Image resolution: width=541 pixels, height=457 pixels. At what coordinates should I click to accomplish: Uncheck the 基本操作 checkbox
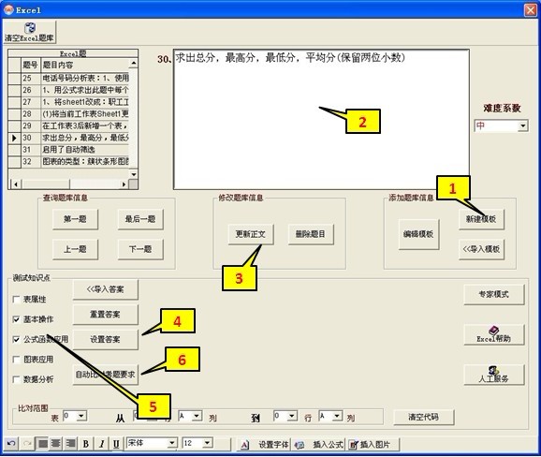click(16, 319)
